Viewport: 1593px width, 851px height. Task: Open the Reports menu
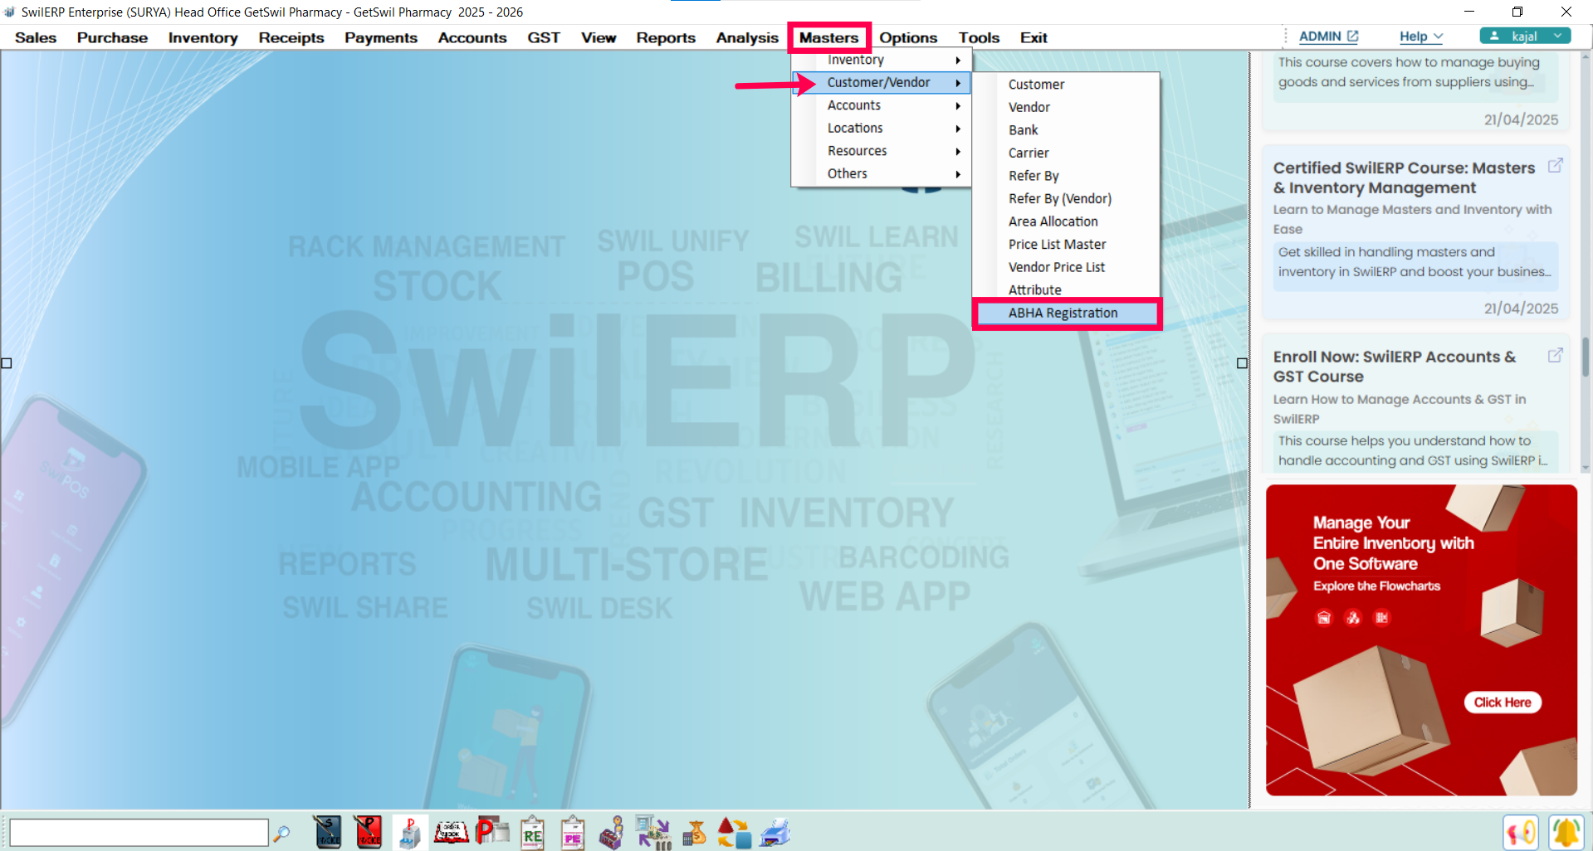pos(666,37)
